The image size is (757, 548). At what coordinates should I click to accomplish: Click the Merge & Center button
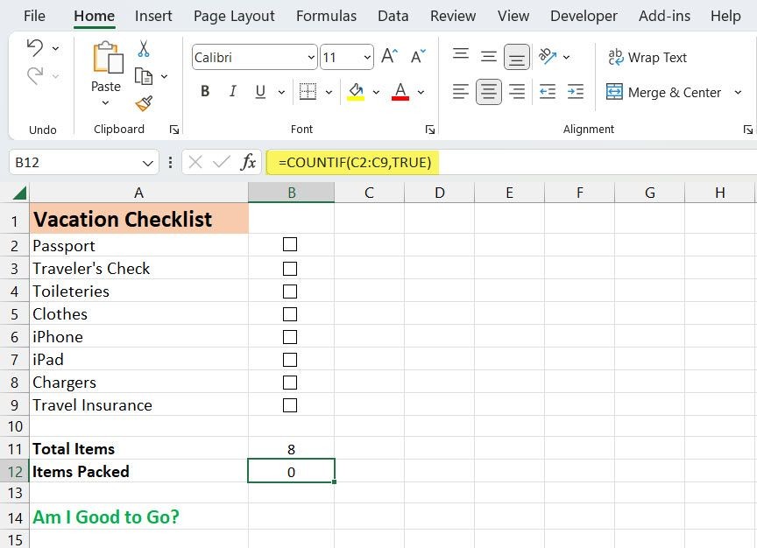point(664,92)
